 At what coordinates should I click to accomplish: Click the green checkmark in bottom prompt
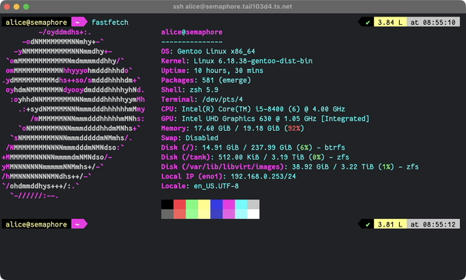click(367, 224)
